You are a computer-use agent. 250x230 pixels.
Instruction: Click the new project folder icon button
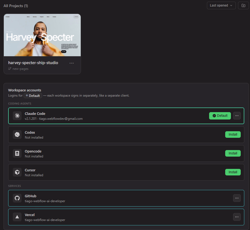coord(243,5)
